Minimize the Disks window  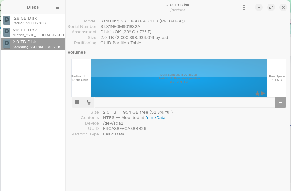pyautogui.click(x=259, y=7)
